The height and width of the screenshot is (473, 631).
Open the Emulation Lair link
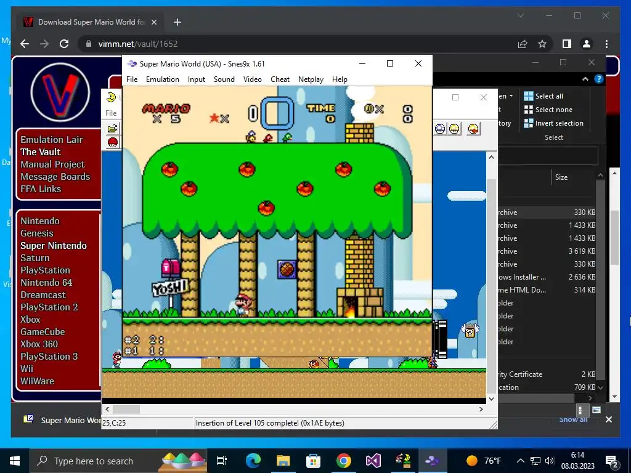pyautogui.click(x=52, y=140)
